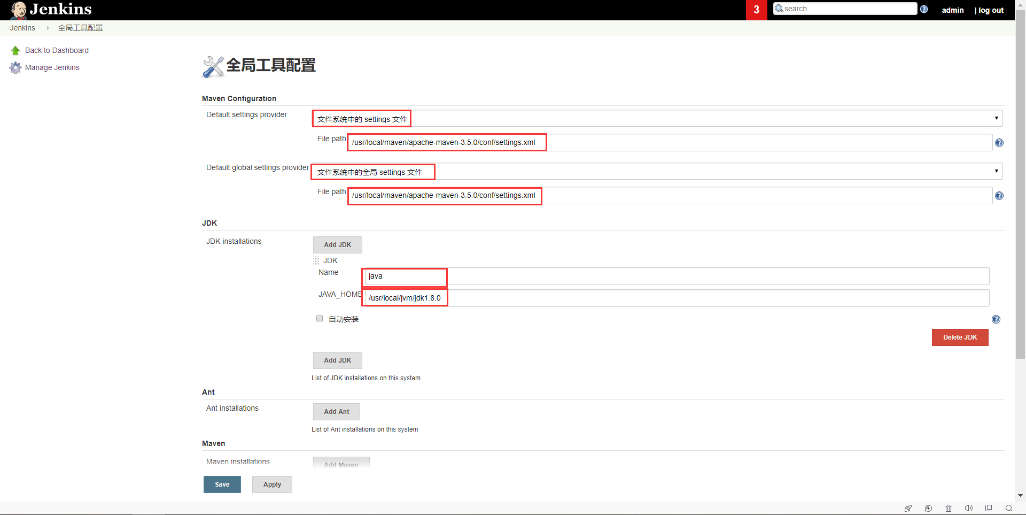Click the Maven Configuration section heading

tap(239, 98)
